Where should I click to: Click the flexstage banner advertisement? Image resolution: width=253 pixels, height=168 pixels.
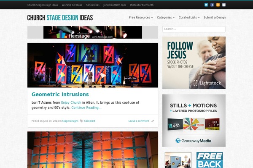93,32
